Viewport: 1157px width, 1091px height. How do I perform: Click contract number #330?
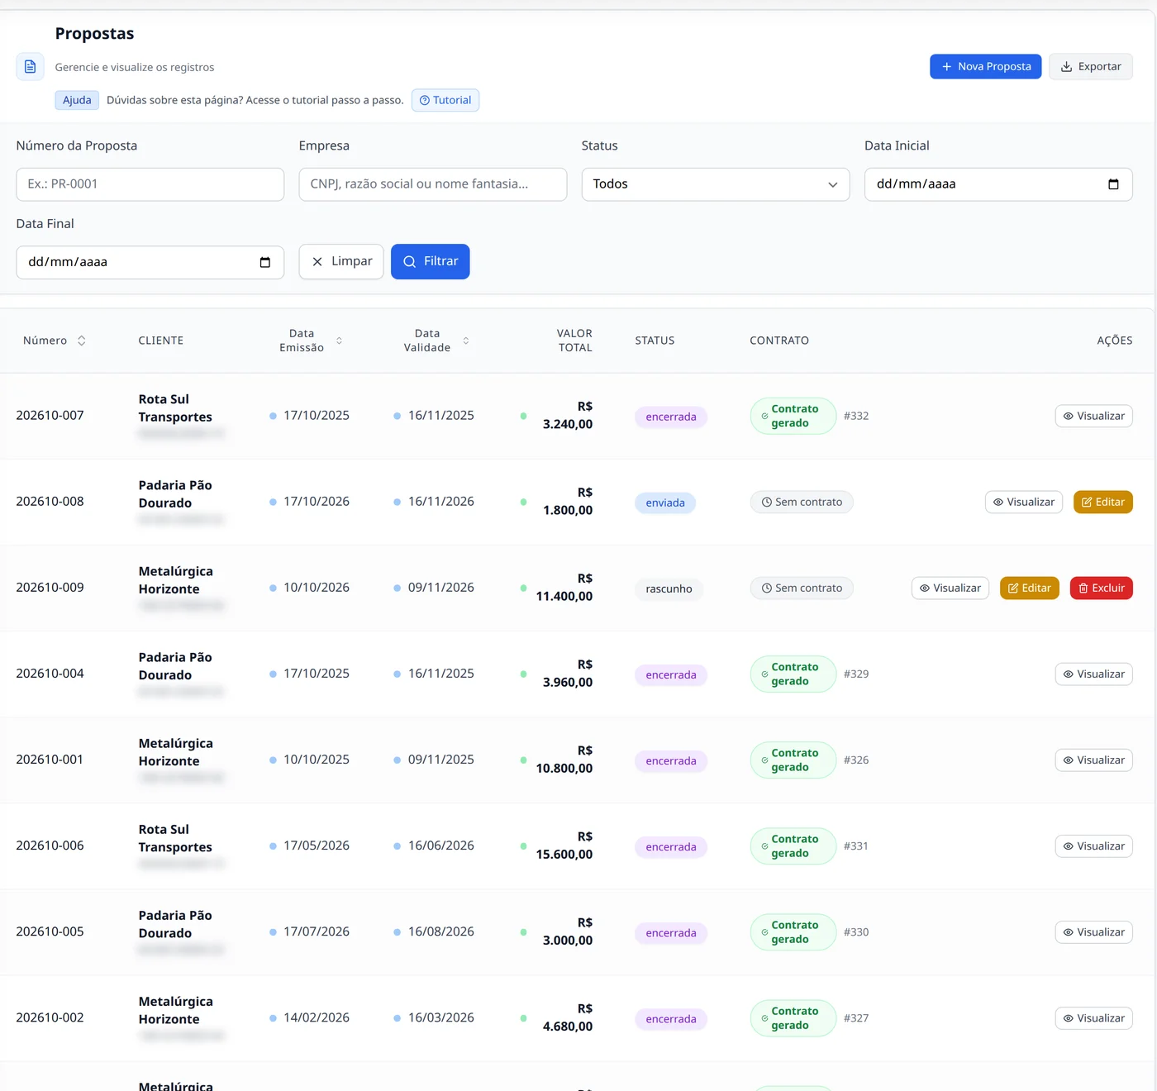(x=856, y=931)
